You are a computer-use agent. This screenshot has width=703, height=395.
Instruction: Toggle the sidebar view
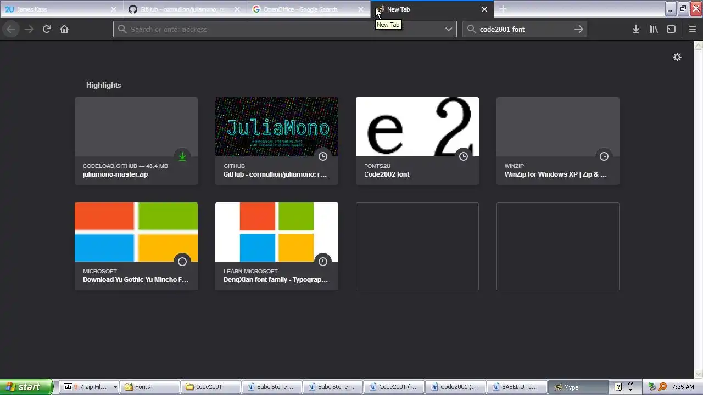click(671, 29)
